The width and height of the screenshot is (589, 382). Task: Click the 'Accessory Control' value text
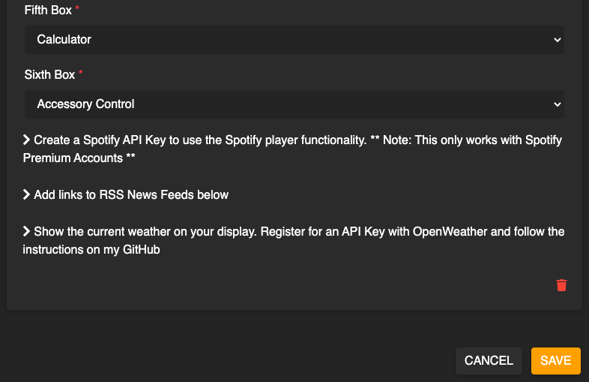click(x=85, y=104)
